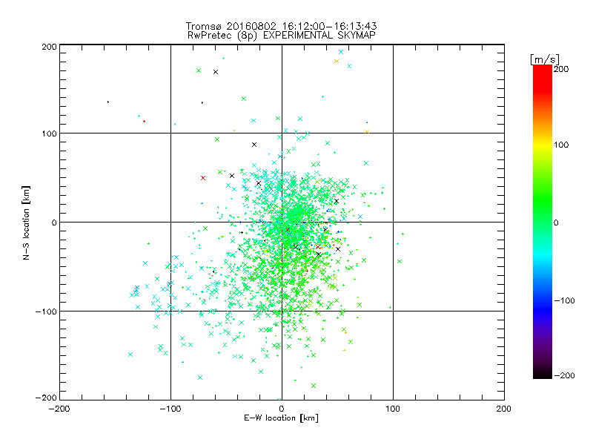593x445 pixels.
Task: Click the lowest green X marker near -185 km
Action: [x=314, y=386]
